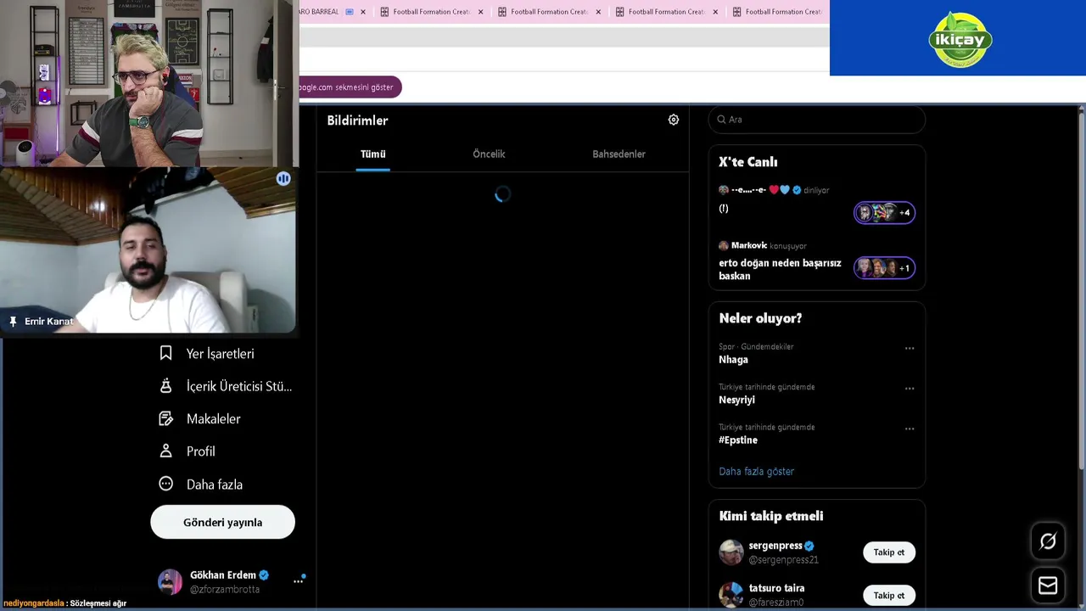1086x611 pixels.
Task: Click the Yer İşaretleri bookmark icon
Action: click(x=166, y=353)
